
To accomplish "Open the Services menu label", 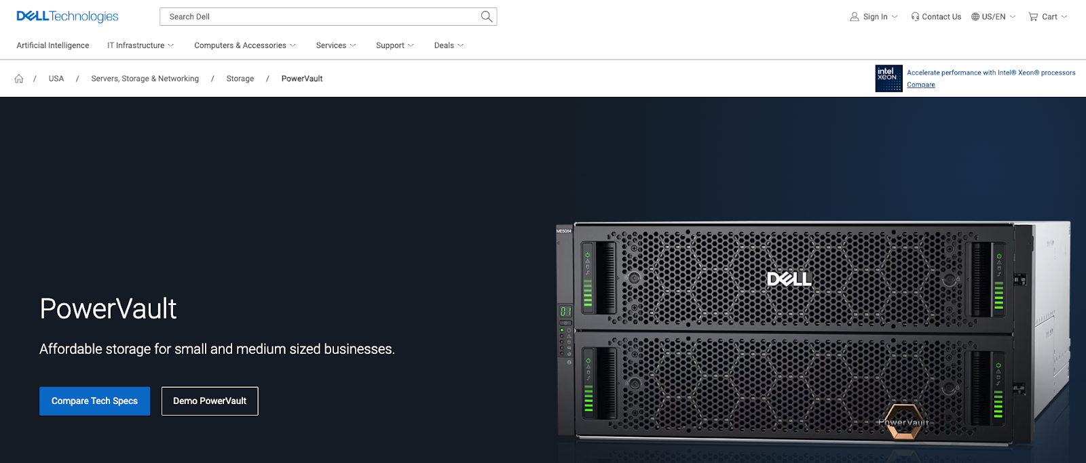I will 331,45.
